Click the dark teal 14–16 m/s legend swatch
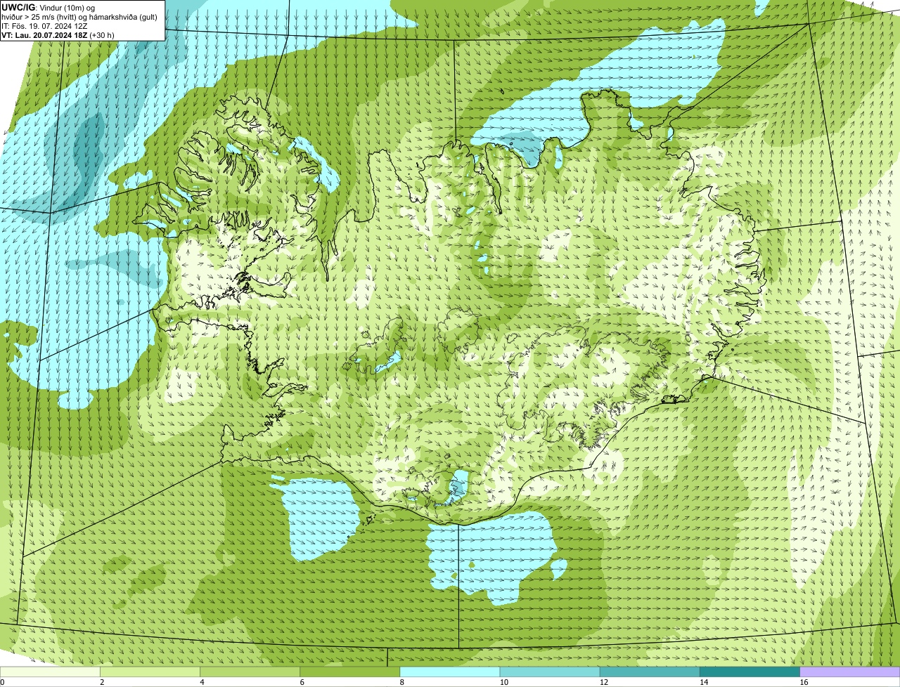Screen dimensions: 900x687 point(750,672)
